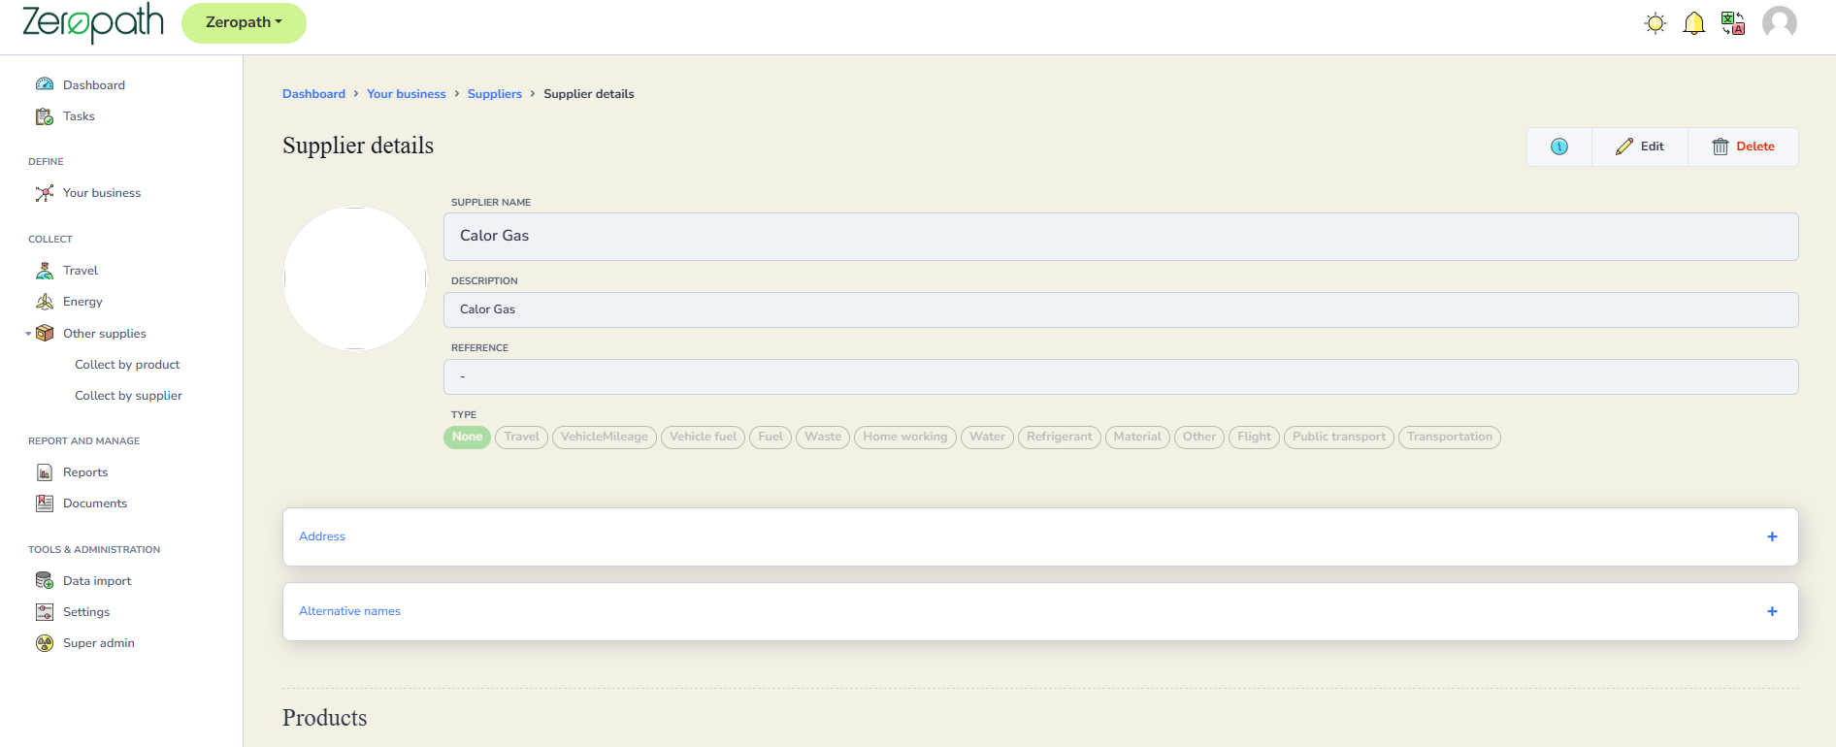
Task: Select the Flight type tag
Action: coord(1254,437)
